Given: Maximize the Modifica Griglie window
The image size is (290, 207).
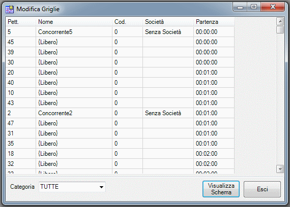Looking at the screenshot, I should (x=254, y=7).
